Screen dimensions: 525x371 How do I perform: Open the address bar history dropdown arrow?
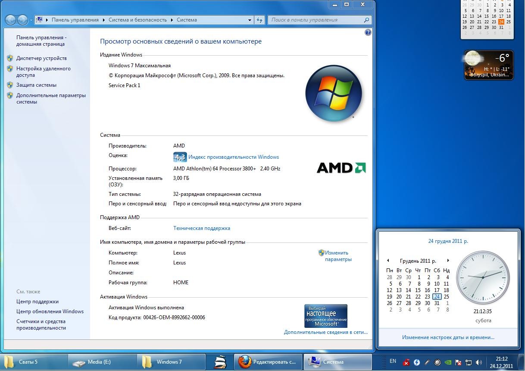coord(250,20)
